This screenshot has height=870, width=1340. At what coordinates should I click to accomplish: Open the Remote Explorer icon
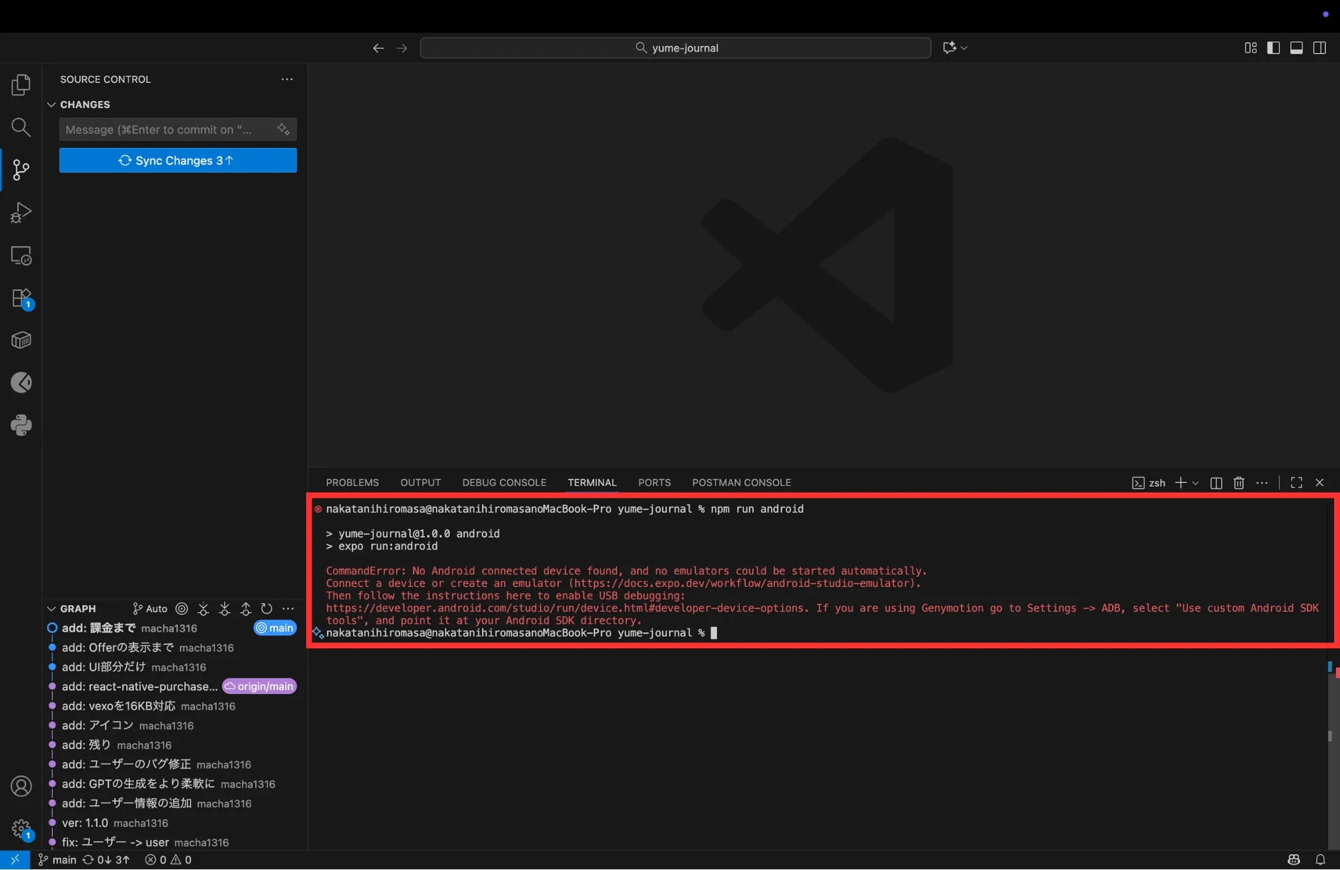(x=21, y=255)
